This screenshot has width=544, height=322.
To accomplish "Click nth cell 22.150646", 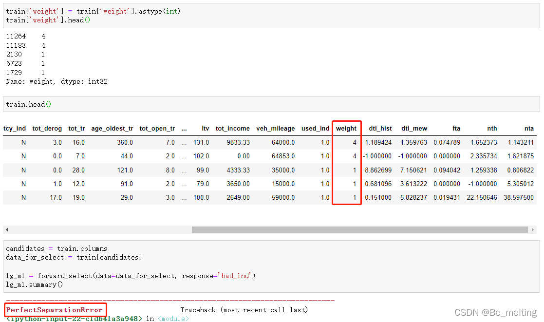I will 482,197.
